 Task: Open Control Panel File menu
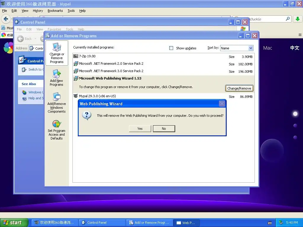tap(19, 29)
